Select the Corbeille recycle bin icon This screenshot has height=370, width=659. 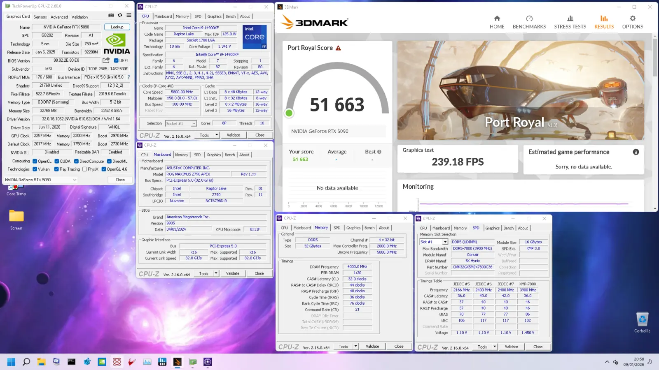tap(642, 322)
